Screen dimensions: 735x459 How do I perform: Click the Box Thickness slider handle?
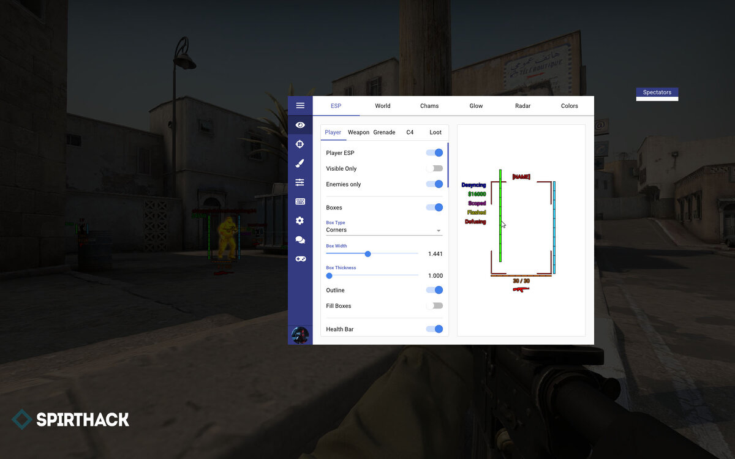point(329,275)
